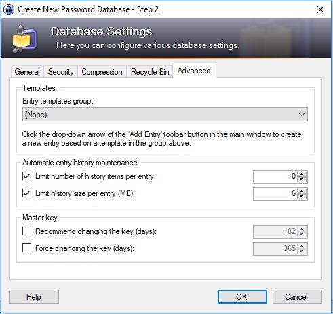This screenshot has width=333, height=314.
Task: Uncheck Limit history size per entry
Action: 27,193
